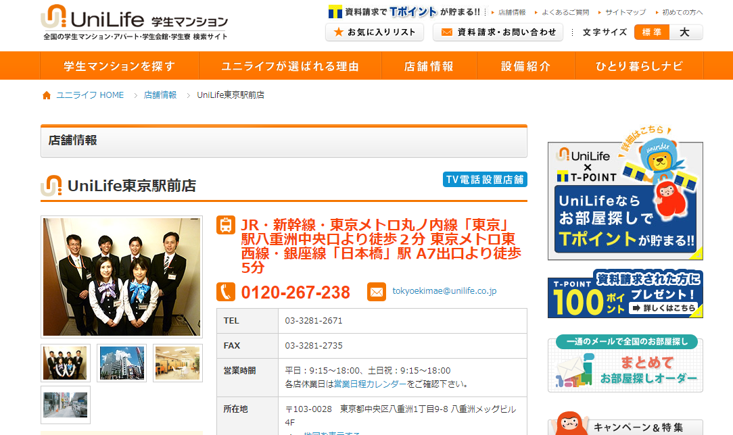Open the 営業日程カレンダー link
733x435 pixels.
(370, 384)
